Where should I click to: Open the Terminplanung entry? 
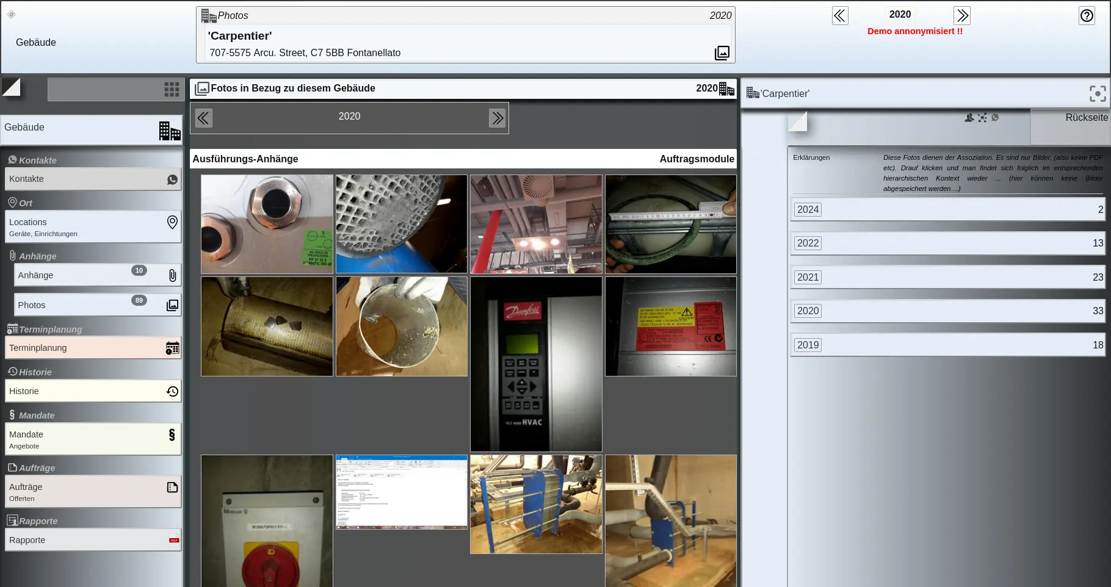(x=93, y=348)
